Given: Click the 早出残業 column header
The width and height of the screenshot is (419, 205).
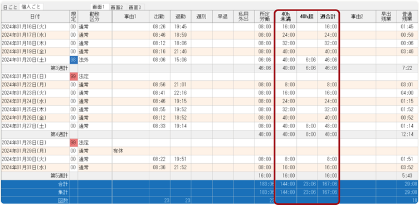Looking at the screenshot, I should click(x=386, y=17).
